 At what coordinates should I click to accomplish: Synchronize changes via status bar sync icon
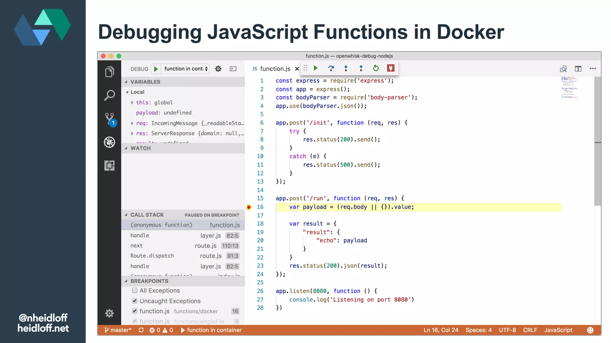click(x=141, y=330)
